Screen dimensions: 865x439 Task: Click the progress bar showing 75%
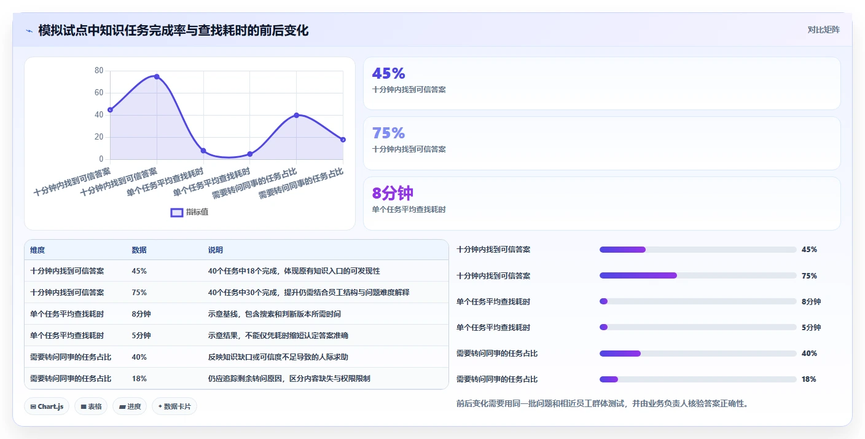click(x=698, y=275)
